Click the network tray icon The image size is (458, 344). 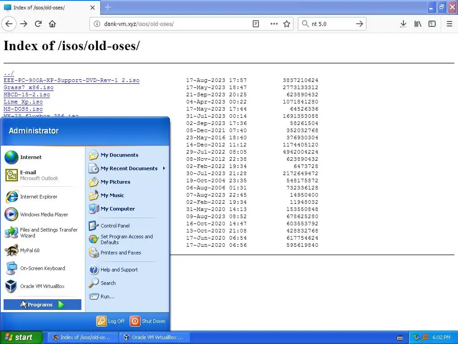[x=416, y=337]
